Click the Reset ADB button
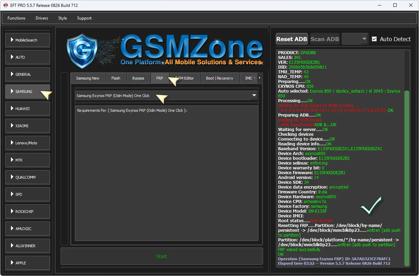The height and width of the screenshot is (276, 419). (x=292, y=39)
